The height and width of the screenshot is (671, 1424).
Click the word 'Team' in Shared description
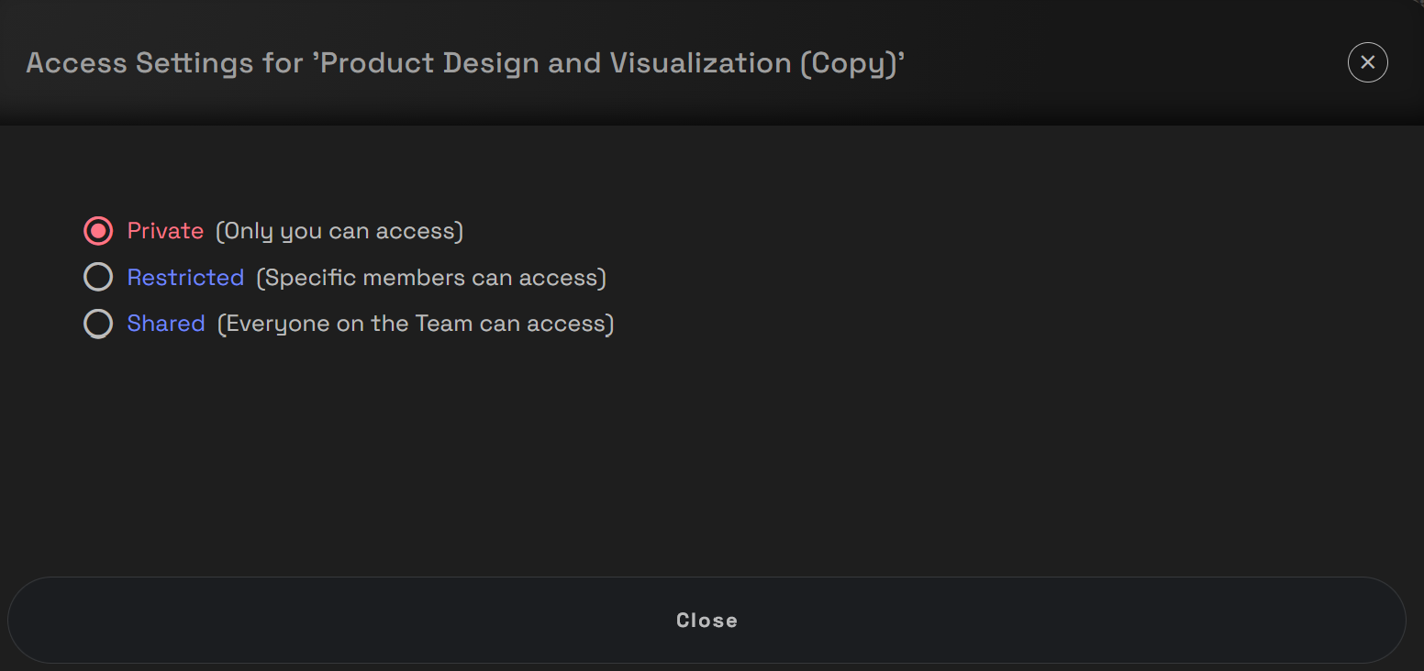click(443, 324)
